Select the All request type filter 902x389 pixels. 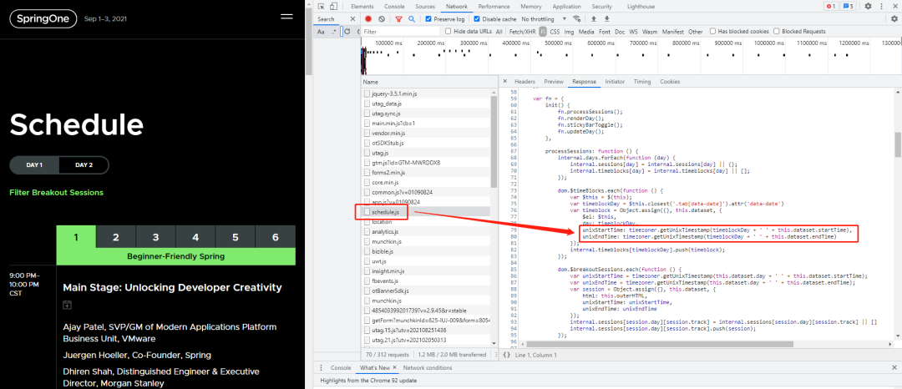tap(499, 32)
